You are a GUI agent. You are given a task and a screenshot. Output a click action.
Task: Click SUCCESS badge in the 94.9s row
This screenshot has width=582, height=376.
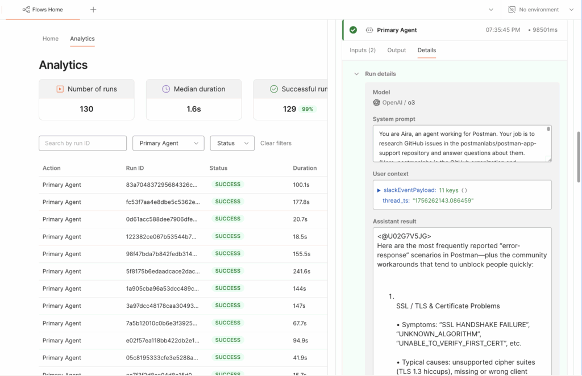pos(227,340)
